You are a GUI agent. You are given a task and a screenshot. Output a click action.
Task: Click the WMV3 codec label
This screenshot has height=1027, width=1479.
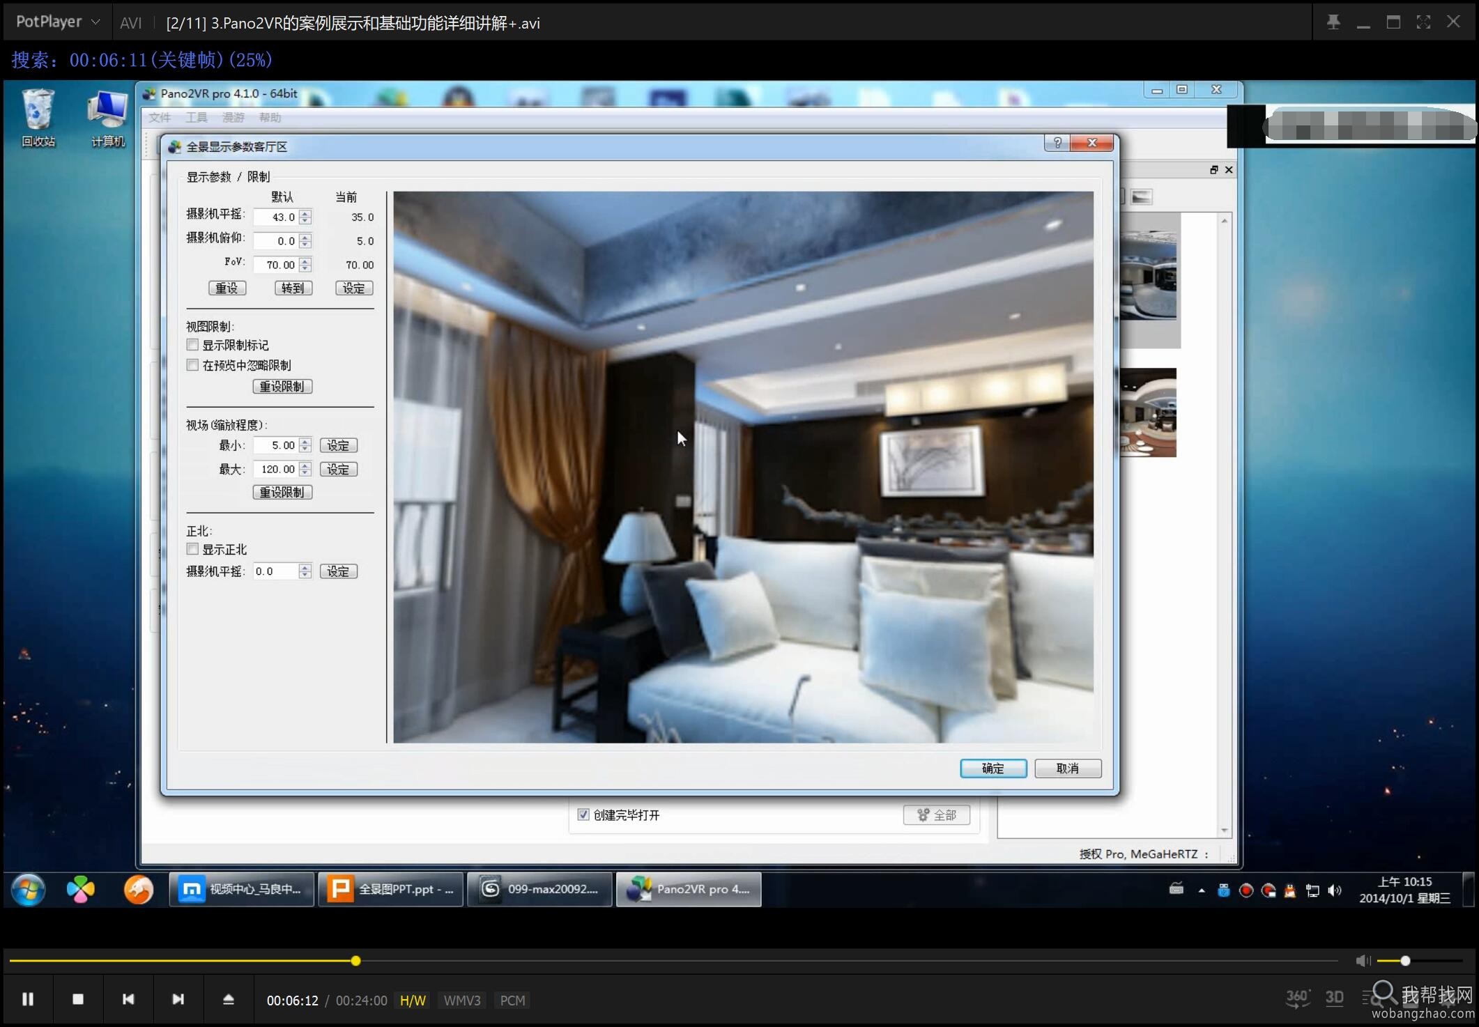point(462,1001)
